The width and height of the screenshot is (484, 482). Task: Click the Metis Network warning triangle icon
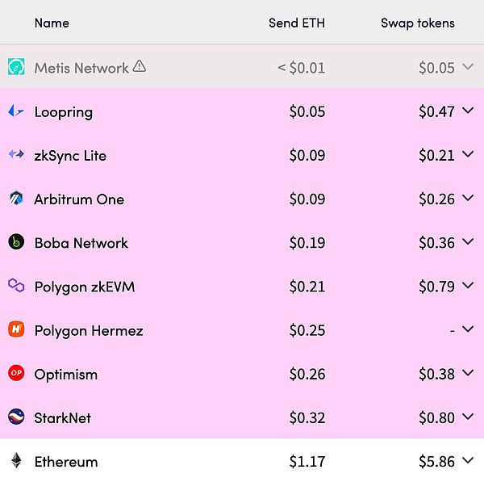pos(140,67)
